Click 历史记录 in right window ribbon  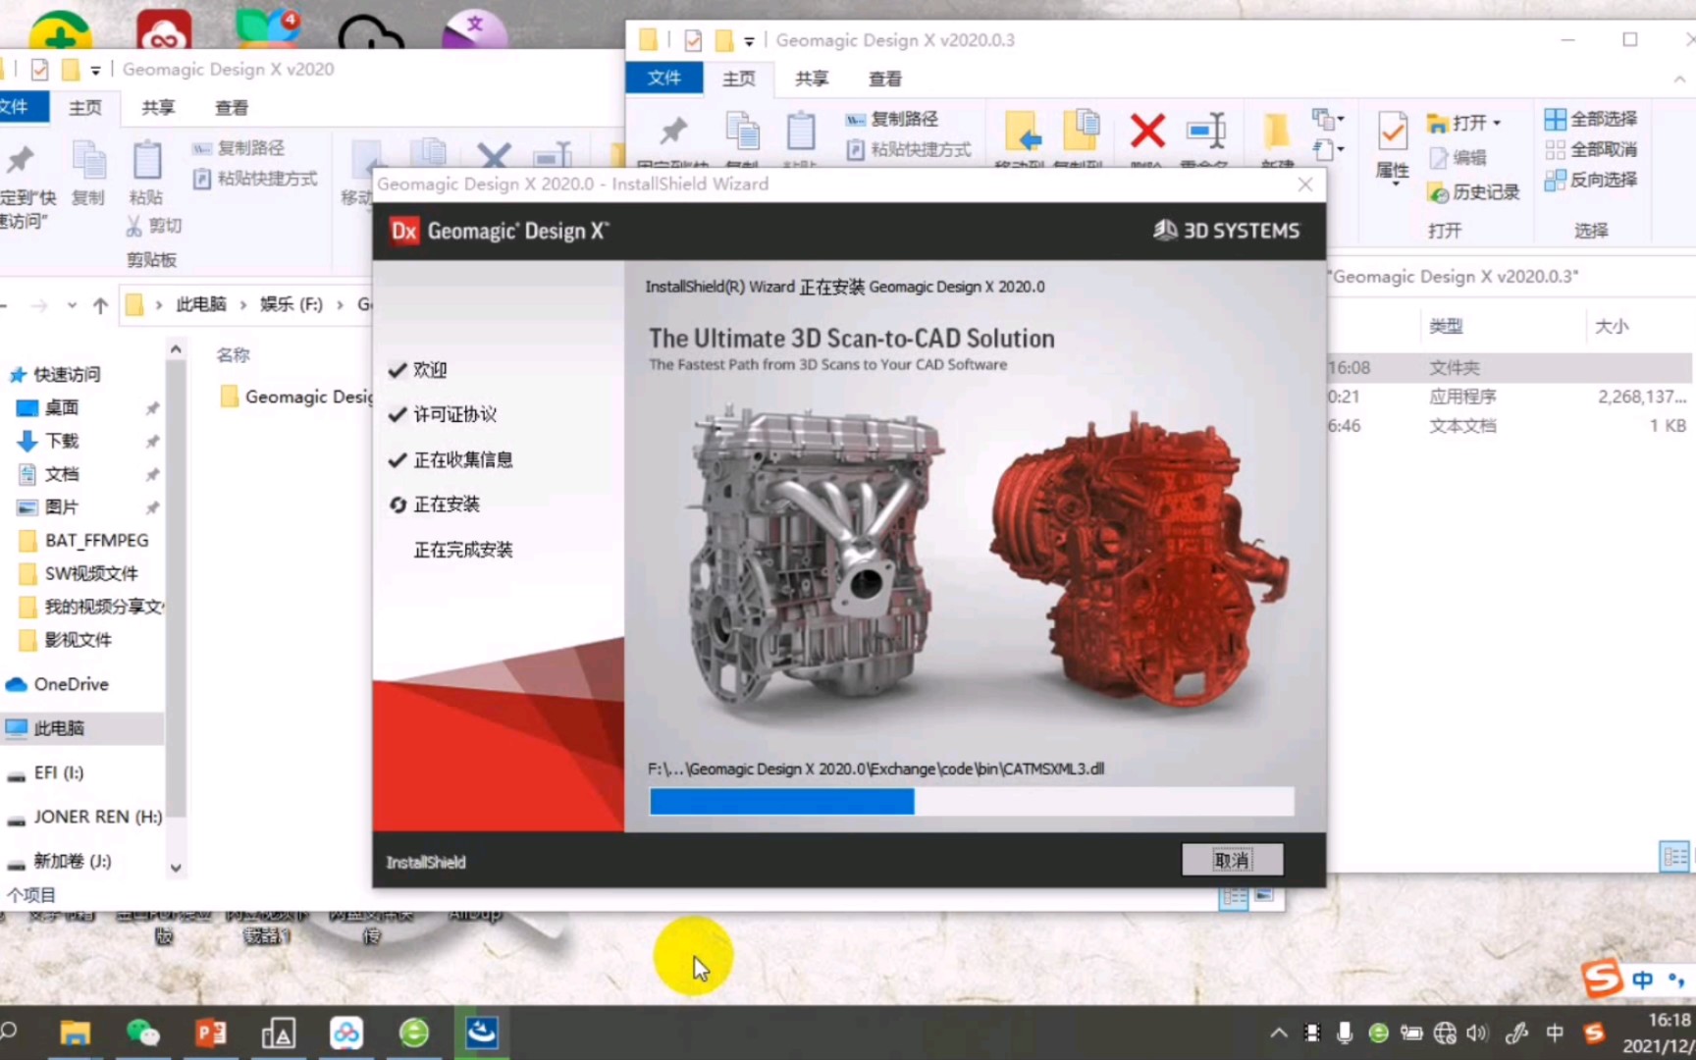tap(1473, 192)
